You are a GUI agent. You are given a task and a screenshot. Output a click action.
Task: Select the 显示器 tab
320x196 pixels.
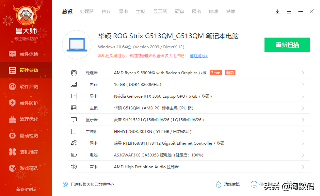tap(160, 12)
